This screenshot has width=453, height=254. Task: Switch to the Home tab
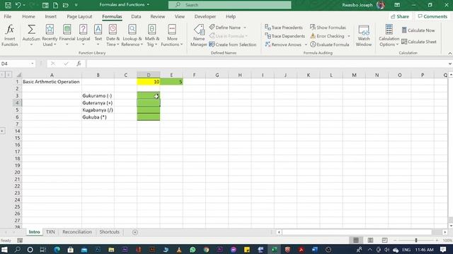[x=28, y=16]
